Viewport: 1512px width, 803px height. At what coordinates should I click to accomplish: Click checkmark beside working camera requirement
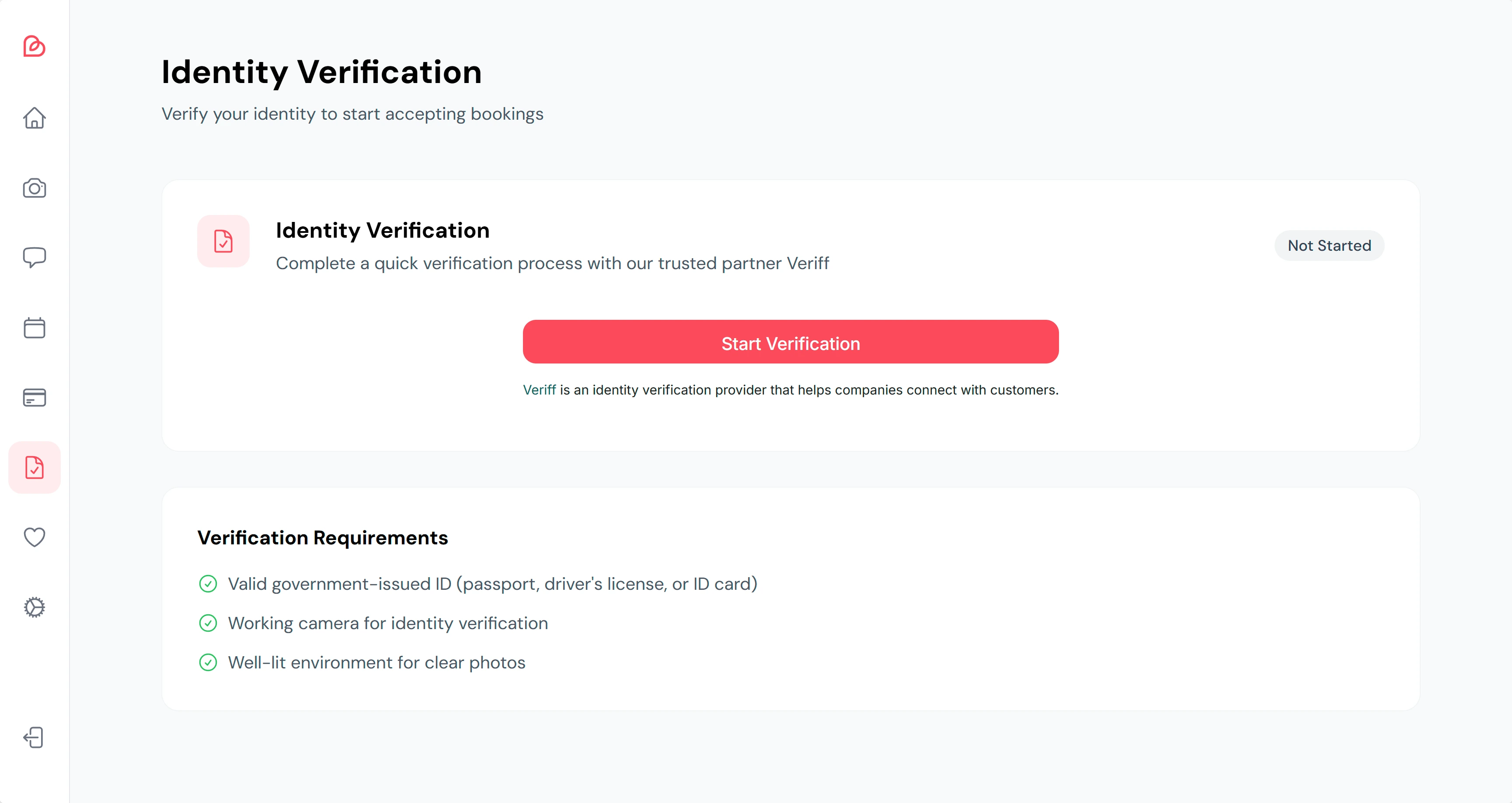click(208, 623)
